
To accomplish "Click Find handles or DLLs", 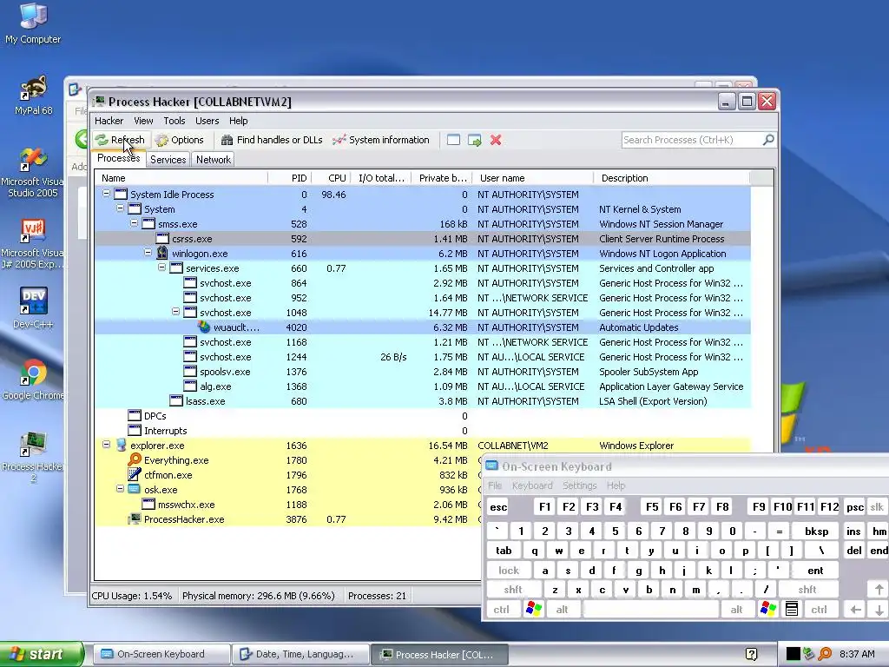I will coord(272,140).
